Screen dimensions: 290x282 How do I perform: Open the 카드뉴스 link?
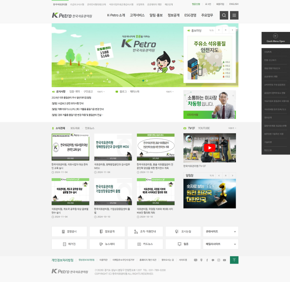coord(145,244)
